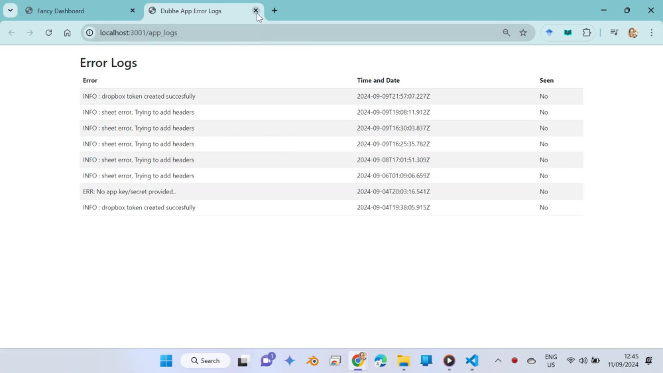663x373 pixels.
Task: Click the Error column header
Action: 90,80
